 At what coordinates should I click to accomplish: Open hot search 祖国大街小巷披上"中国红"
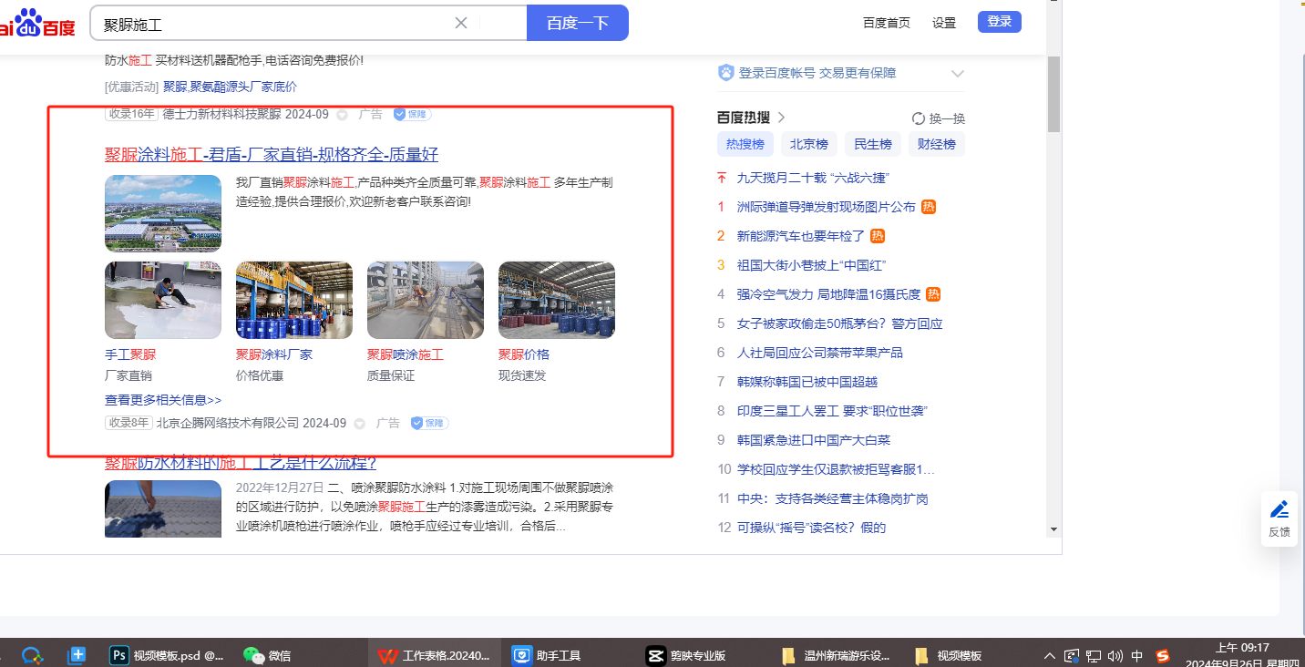(812, 265)
